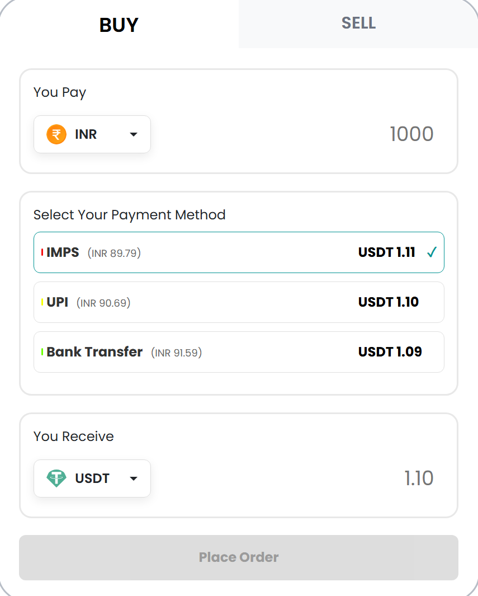478x596 pixels.
Task: Click the USDT 1.09 Bank Transfer amount
Action: point(390,352)
